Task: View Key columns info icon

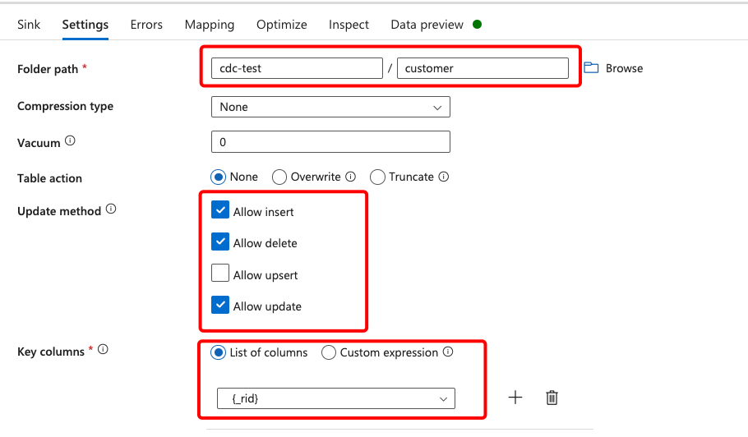Action: 103,349
